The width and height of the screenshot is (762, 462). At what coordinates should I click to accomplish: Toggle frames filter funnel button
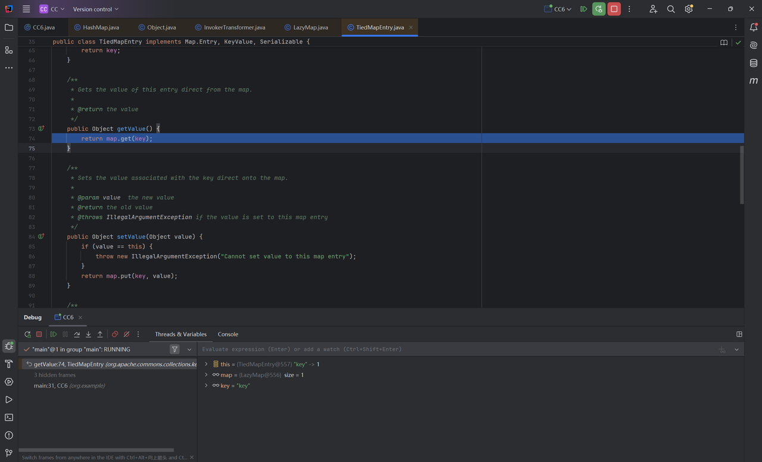pos(174,349)
